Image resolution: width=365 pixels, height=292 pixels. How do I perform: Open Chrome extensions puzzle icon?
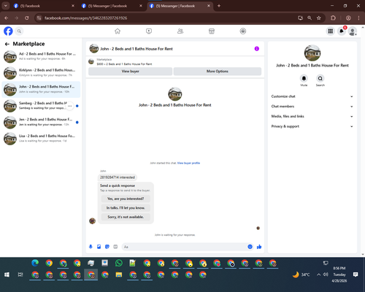[333, 18]
